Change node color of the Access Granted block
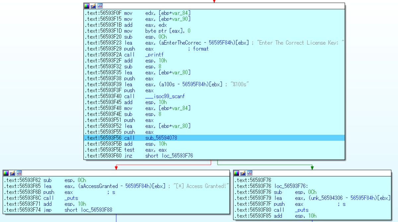Screen dimensions: 398x222 [5, 173]
